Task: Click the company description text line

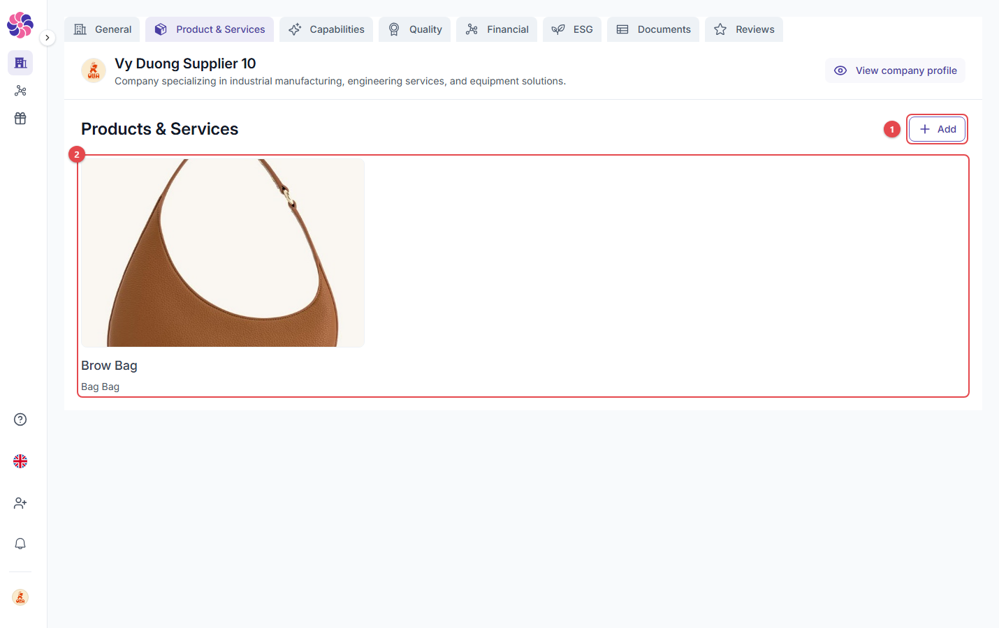Action: pyautogui.click(x=340, y=81)
